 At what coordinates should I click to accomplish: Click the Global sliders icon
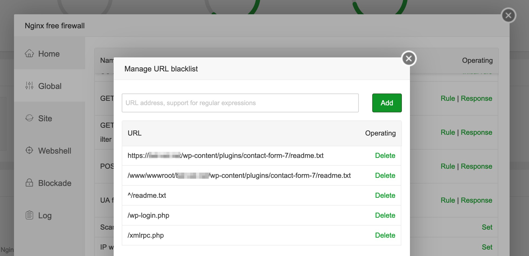click(x=29, y=86)
